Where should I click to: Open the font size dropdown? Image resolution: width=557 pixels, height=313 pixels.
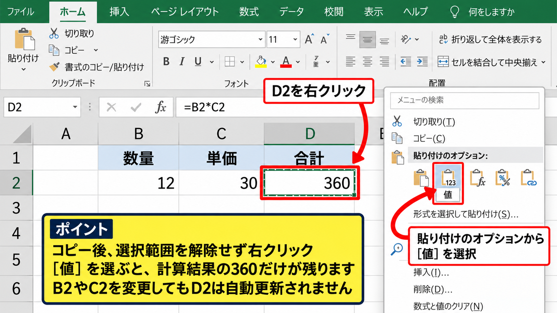[295, 40]
